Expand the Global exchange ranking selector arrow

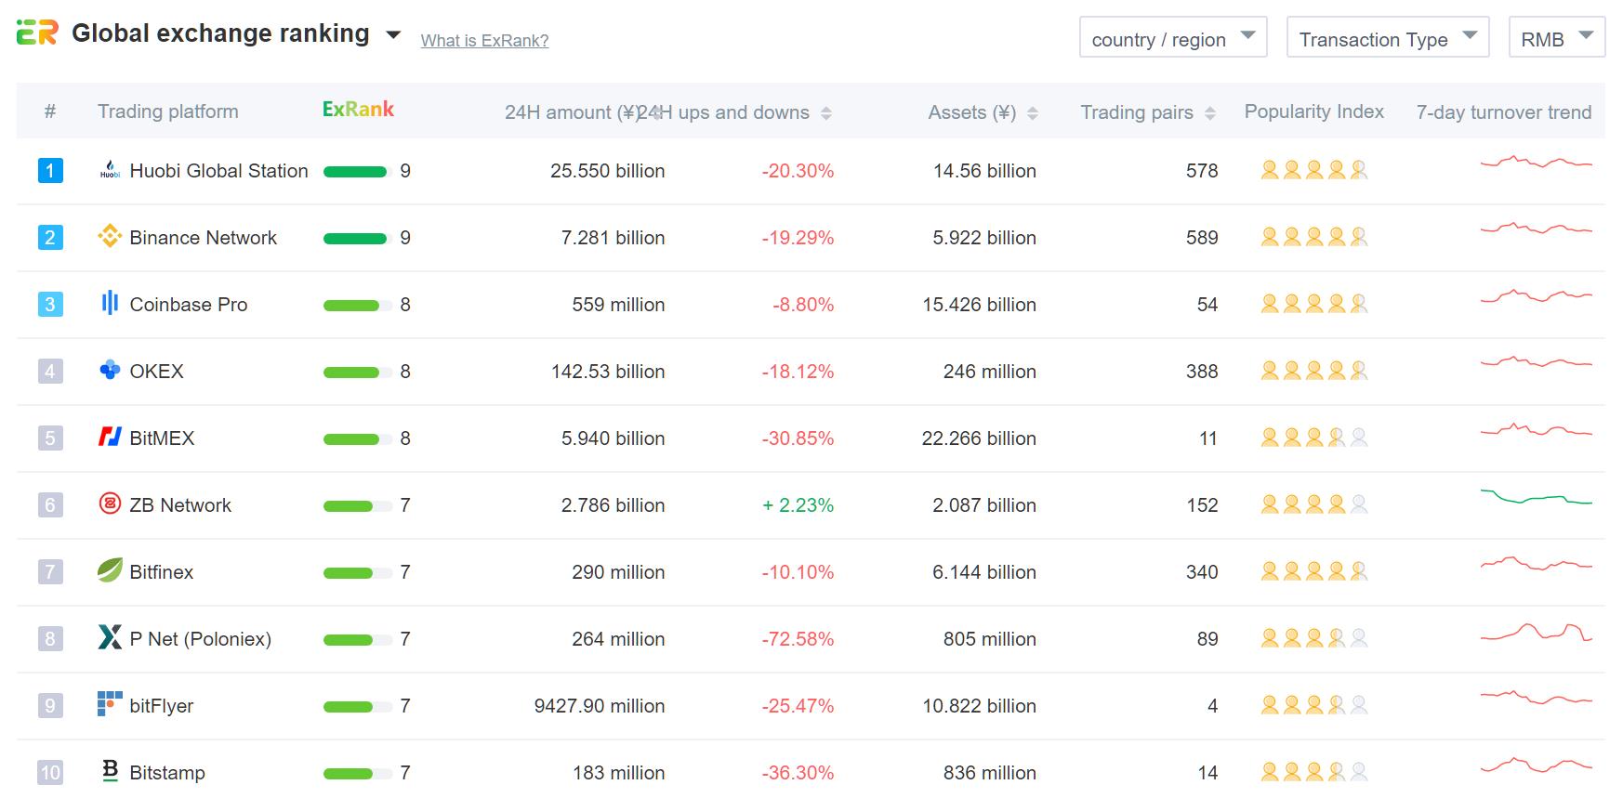click(x=393, y=35)
